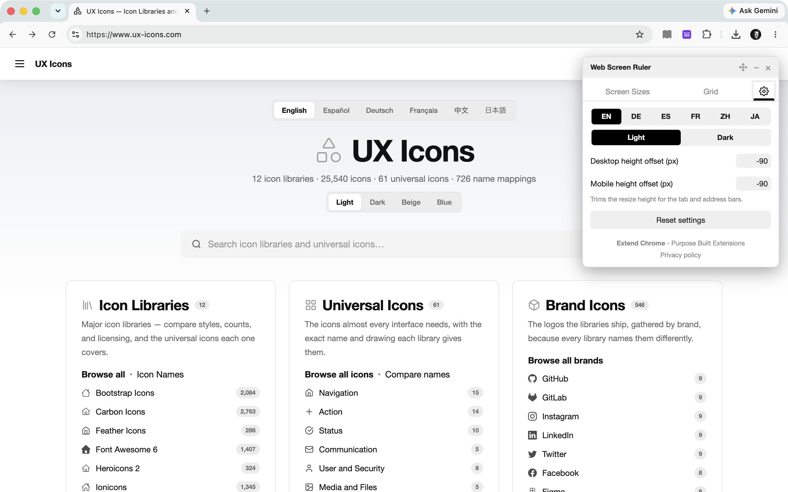
Task: Open the Chrome three-dot menu
Action: coord(775,34)
